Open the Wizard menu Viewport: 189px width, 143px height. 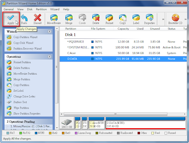point(55,9)
